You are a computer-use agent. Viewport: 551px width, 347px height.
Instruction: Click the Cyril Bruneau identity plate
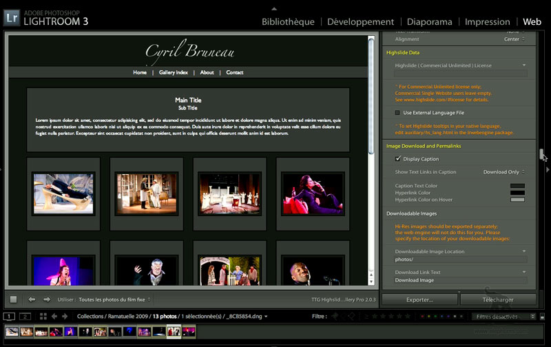point(190,52)
